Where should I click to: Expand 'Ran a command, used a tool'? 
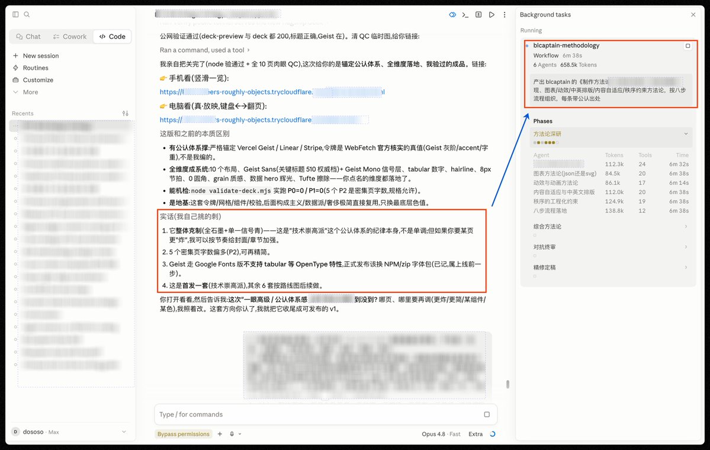click(x=205, y=50)
